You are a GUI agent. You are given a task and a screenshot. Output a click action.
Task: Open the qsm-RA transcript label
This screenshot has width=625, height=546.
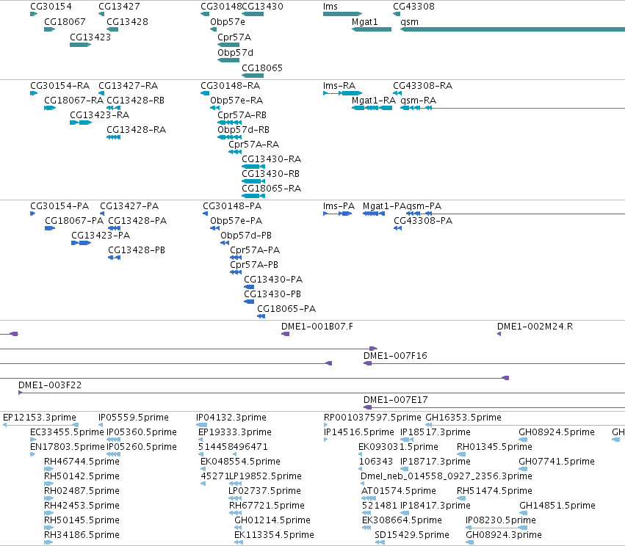418,101
